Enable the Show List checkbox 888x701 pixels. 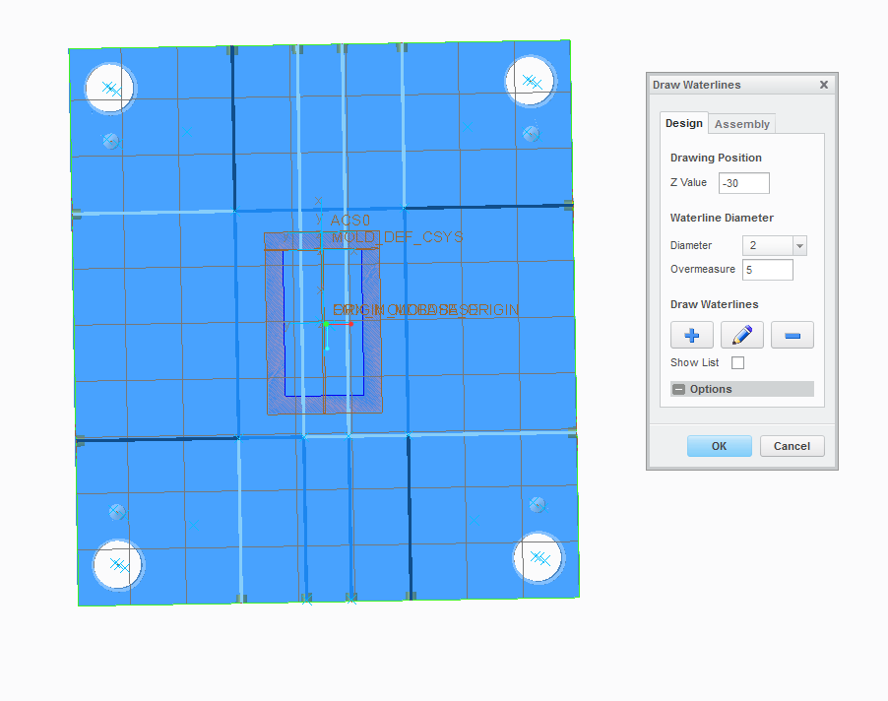tap(737, 363)
